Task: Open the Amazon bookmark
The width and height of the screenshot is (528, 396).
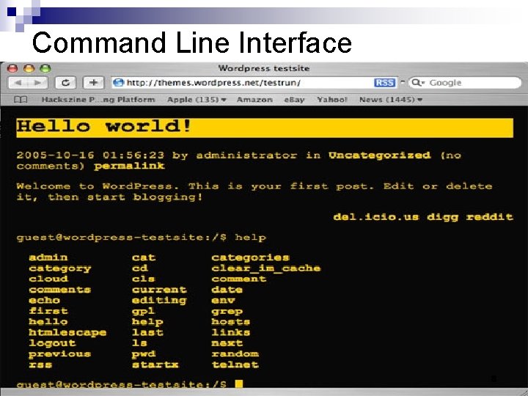Action: pos(254,100)
